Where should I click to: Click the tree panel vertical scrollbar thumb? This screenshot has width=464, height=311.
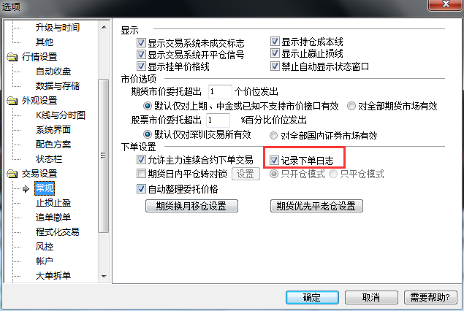(104, 155)
